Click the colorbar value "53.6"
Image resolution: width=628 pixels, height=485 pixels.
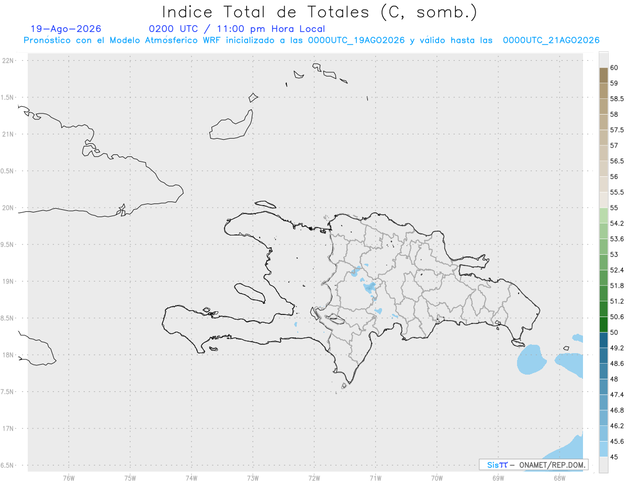click(616, 239)
